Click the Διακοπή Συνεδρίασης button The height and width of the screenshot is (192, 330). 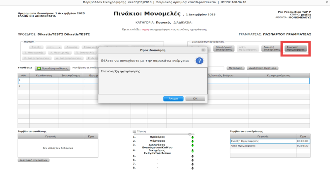point(272,49)
